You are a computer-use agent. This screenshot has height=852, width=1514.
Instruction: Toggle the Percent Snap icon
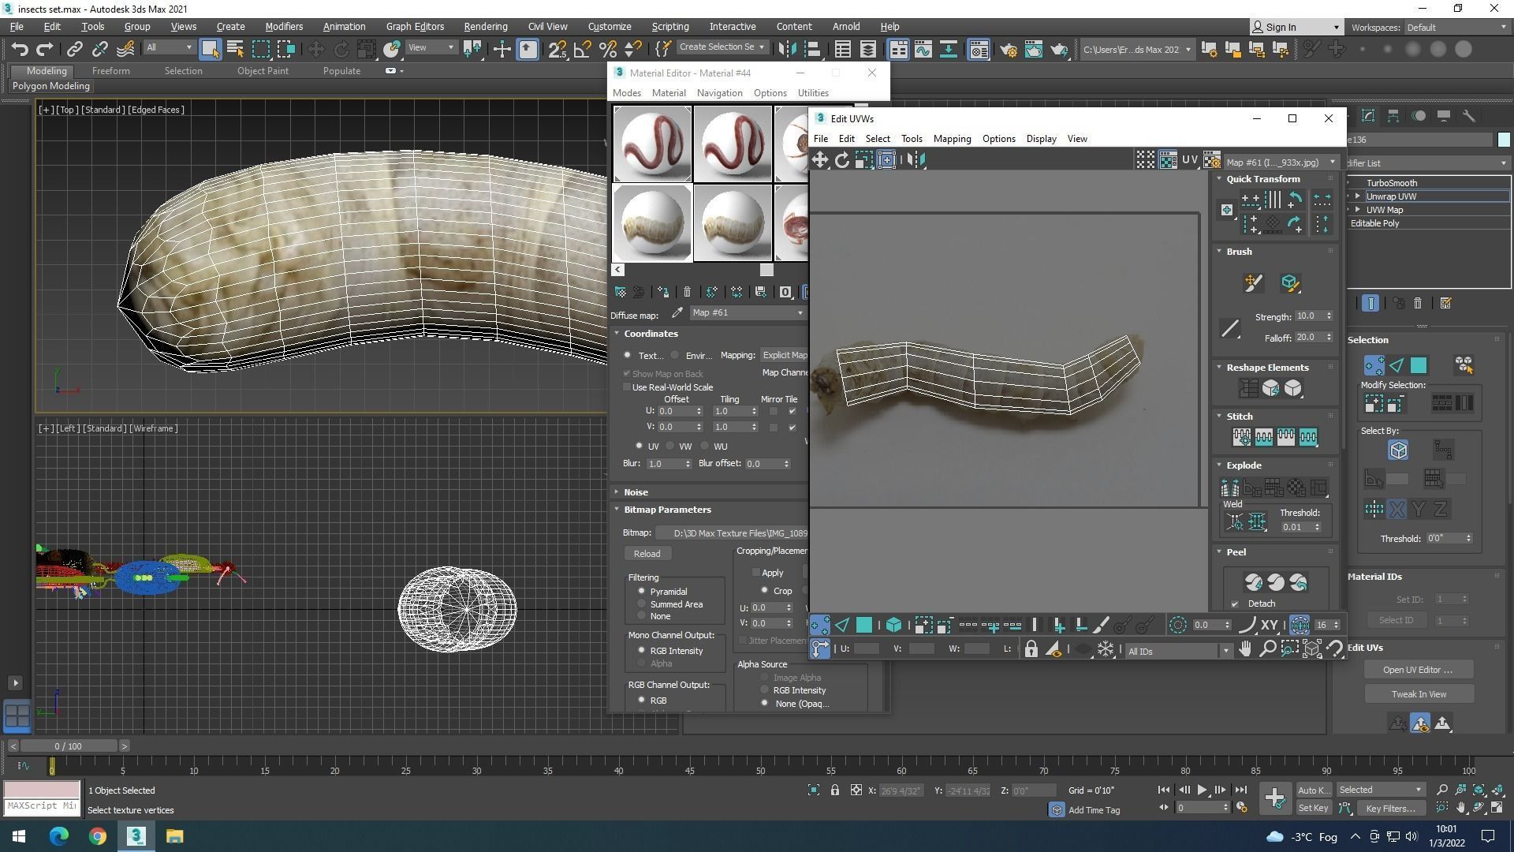(x=607, y=50)
